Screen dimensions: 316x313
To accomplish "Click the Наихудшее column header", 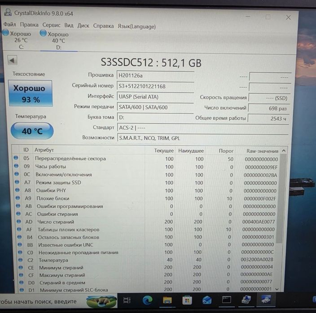I will tap(191, 151).
